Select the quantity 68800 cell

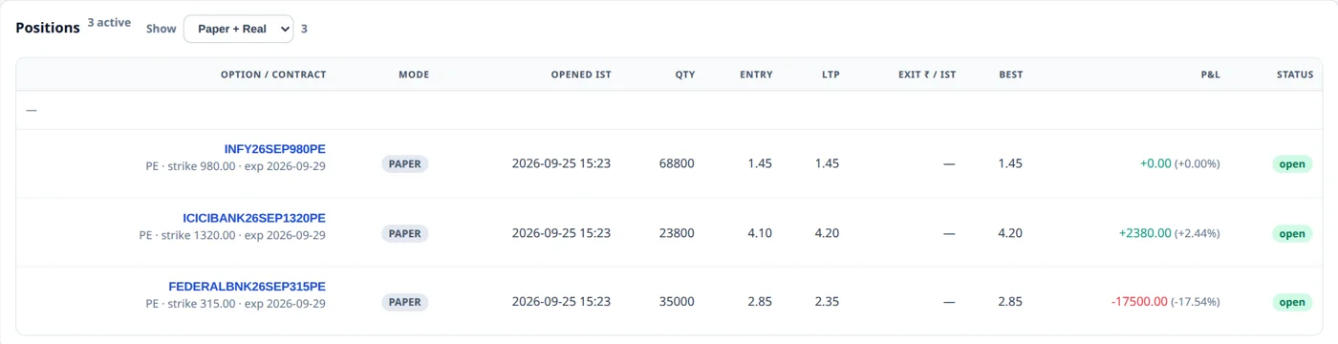click(x=677, y=164)
